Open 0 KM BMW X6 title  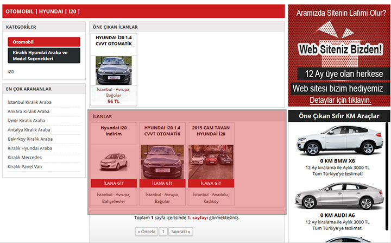point(337,161)
